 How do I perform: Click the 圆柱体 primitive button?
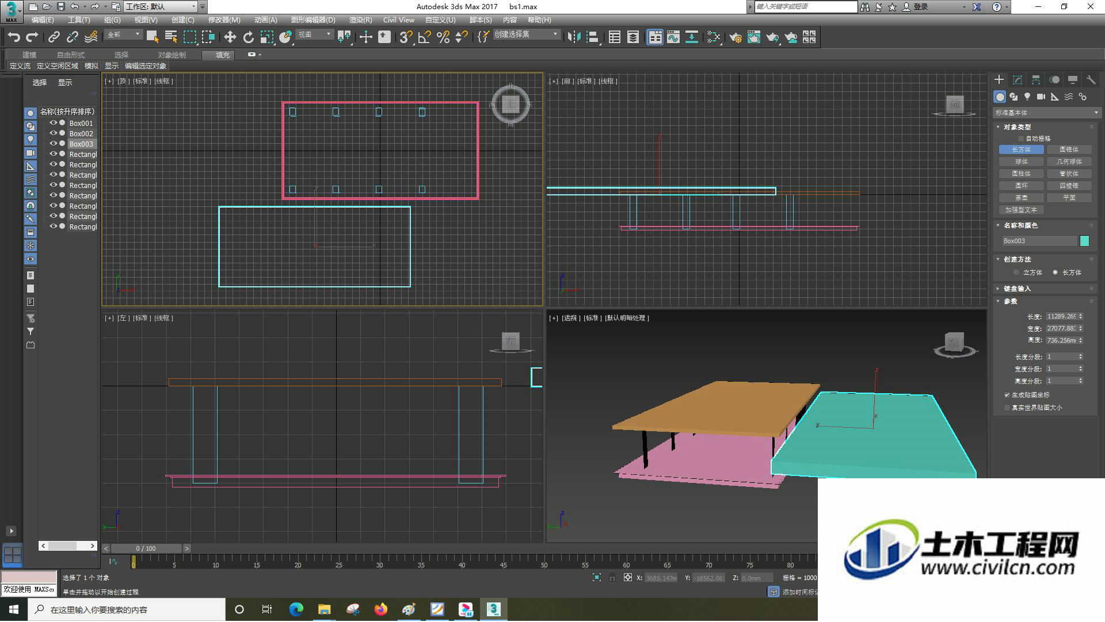click(1022, 174)
